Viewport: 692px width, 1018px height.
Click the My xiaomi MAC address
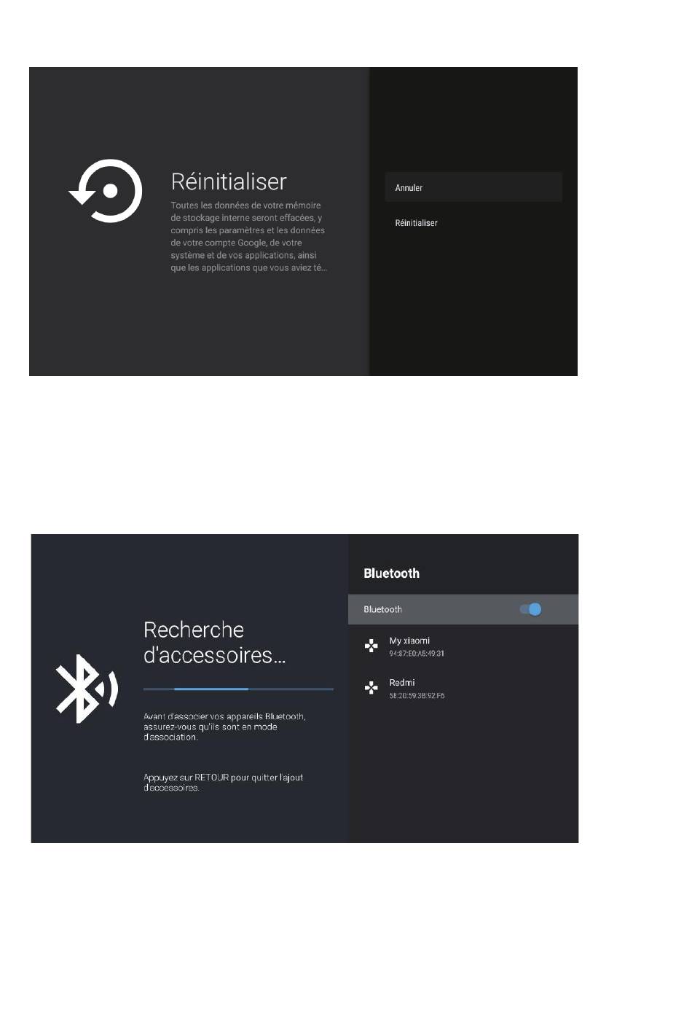tap(417, 654)
